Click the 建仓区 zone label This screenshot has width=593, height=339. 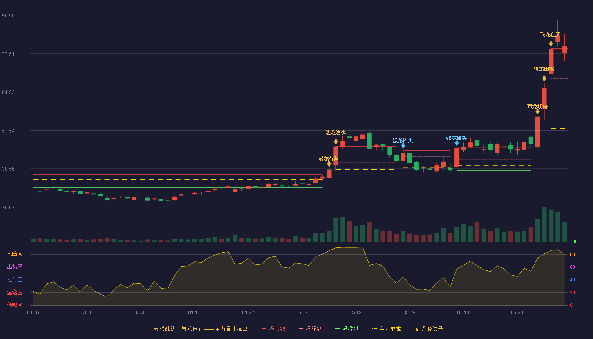[x=14, y=292]
